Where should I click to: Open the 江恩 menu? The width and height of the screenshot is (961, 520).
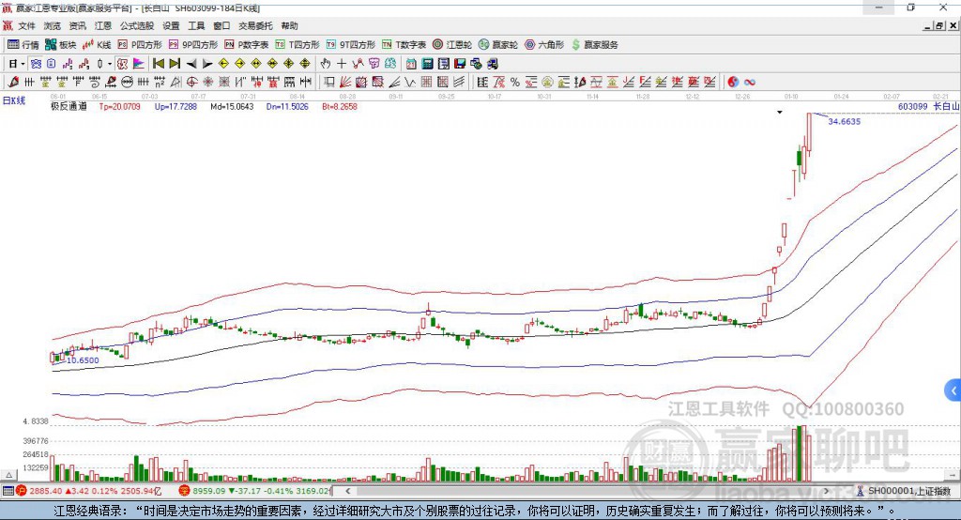pyautogui.click(x=102, y=25)
